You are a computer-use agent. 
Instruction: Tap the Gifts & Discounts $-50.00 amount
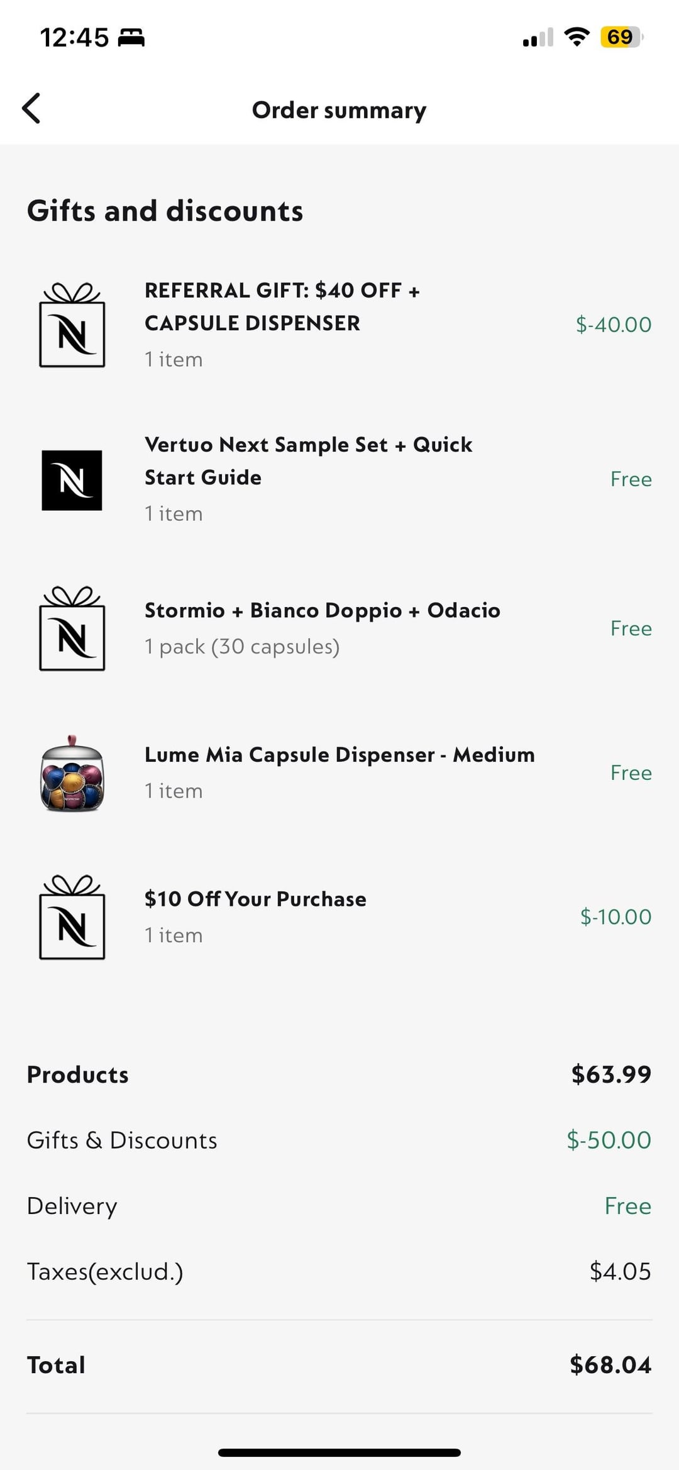(x=609, y=1140)
